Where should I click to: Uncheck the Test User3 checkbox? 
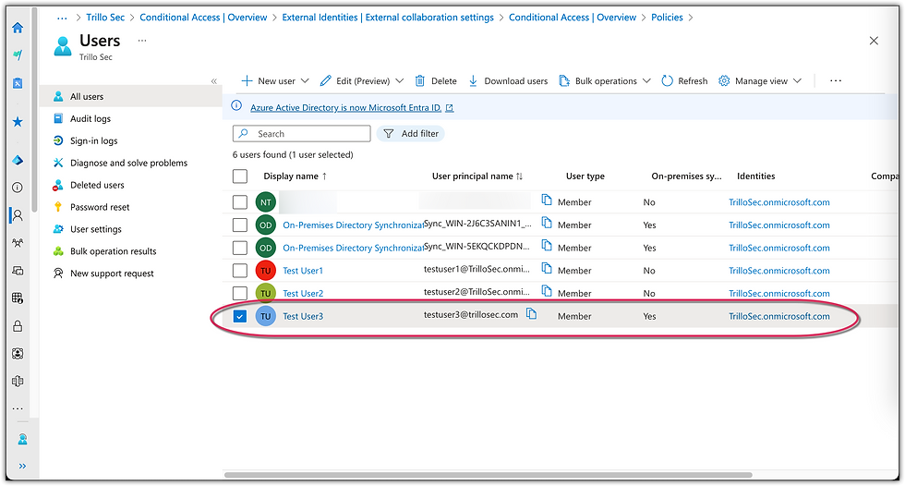[240, 316]
